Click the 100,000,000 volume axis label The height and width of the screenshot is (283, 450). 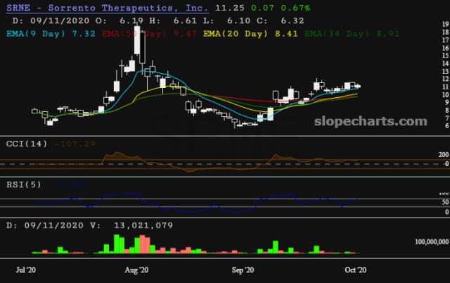click(x=432, y=241)
